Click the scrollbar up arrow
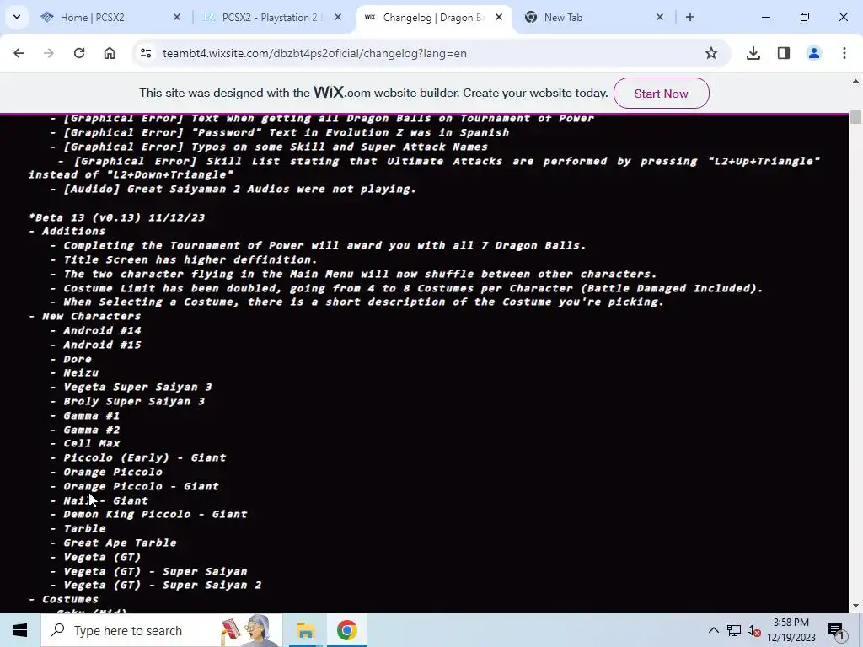This screenshot has height=647, width=863. [x=856, y=82]
